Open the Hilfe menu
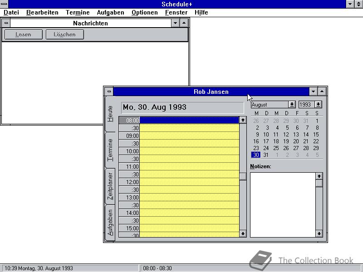Viewport: 363px width, 272px height. click(201, 13)
